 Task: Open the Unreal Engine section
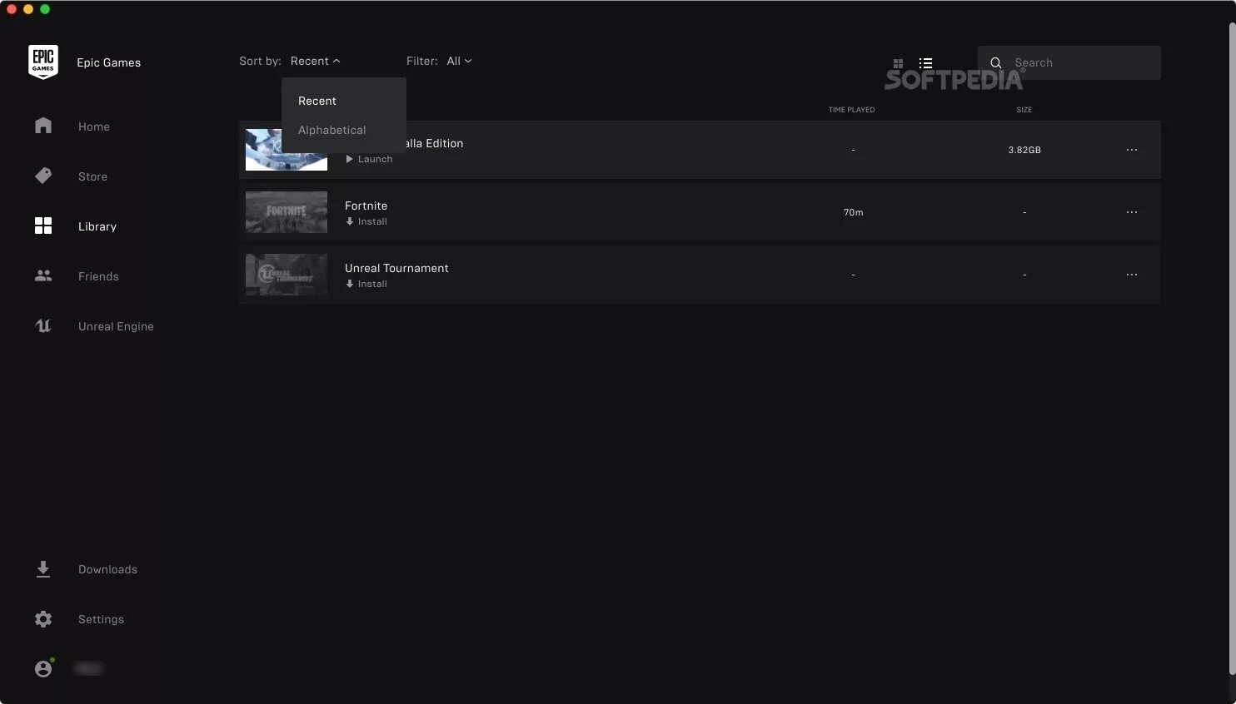coord(116,326)
